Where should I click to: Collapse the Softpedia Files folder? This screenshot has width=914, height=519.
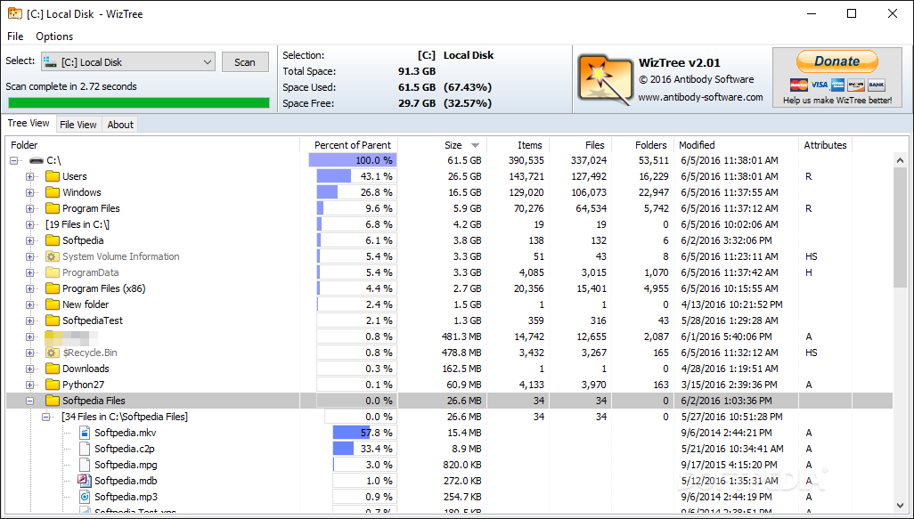pyautogui.click(x=29, y=401)
